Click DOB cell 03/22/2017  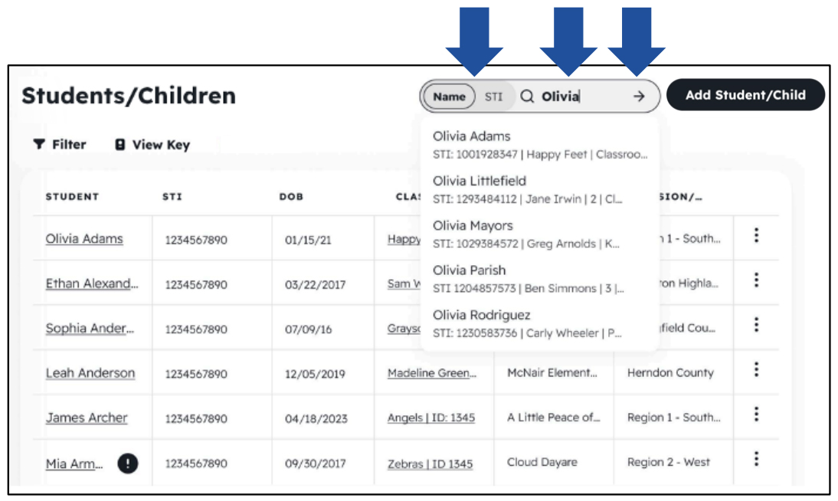[x=315, y=284]
